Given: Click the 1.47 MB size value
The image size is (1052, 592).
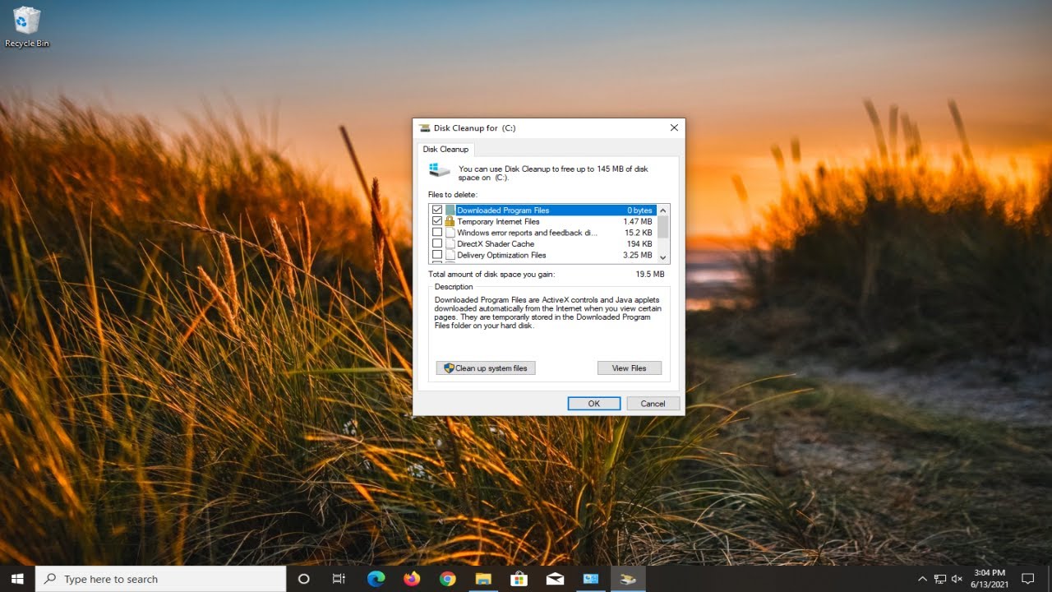Looking at the screenshot, I should click(638, 222).
